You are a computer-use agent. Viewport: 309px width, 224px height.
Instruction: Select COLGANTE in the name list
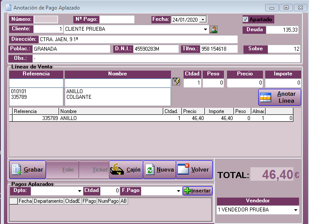coord(79,97)
